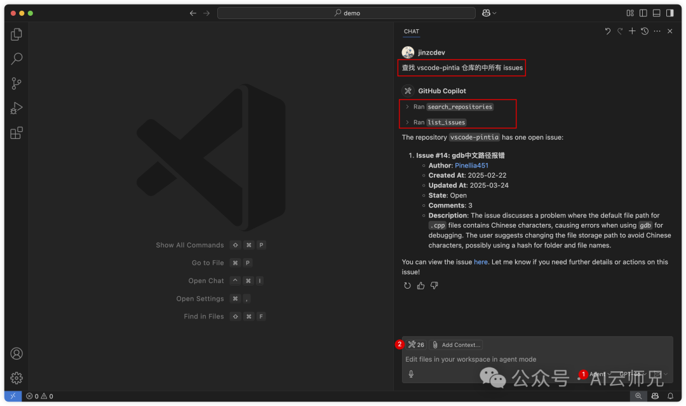Click the Show All Commands hint
This screenshot has height=406, width=686.
tap(210, 245)
